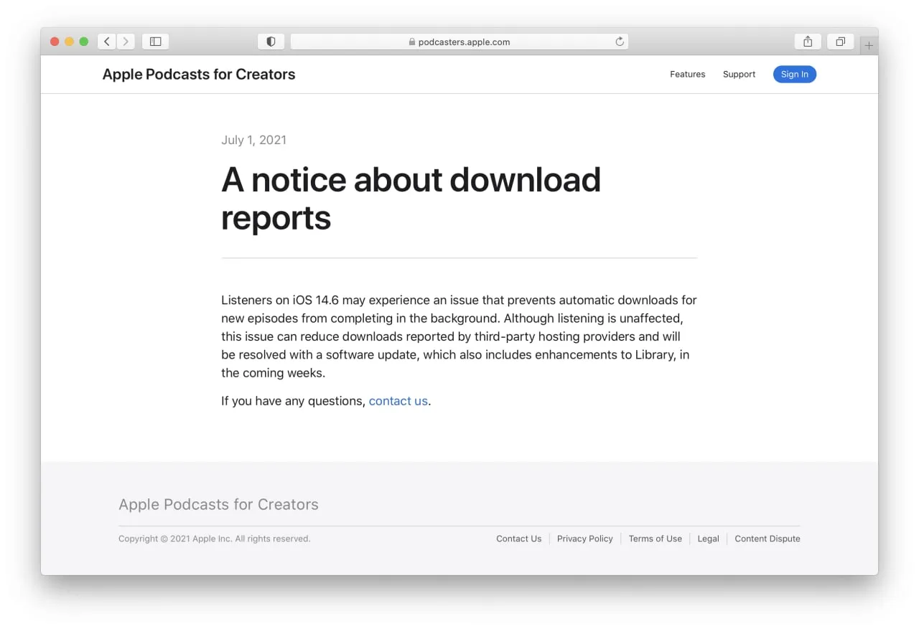This screenshot has height=629, width=919.
Task: Click the padlock icon in address bar
Action: point(412,42)
